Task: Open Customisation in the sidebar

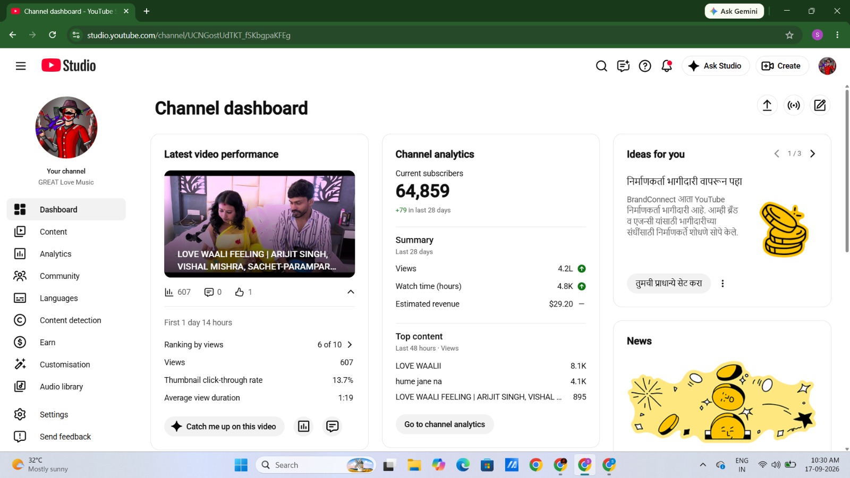Action: tap(66, 365)
